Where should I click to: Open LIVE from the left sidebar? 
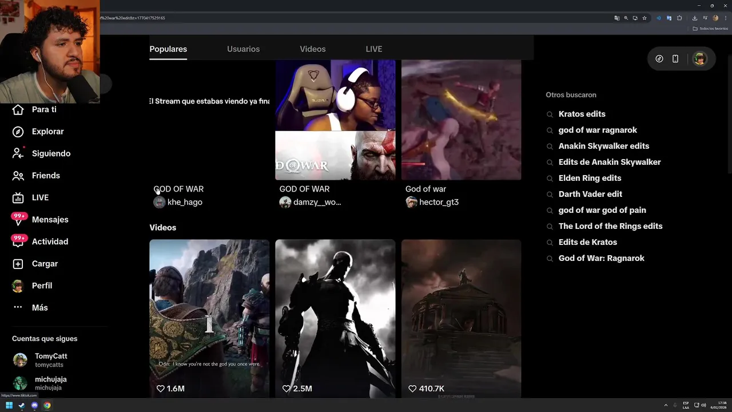[30, 197]
